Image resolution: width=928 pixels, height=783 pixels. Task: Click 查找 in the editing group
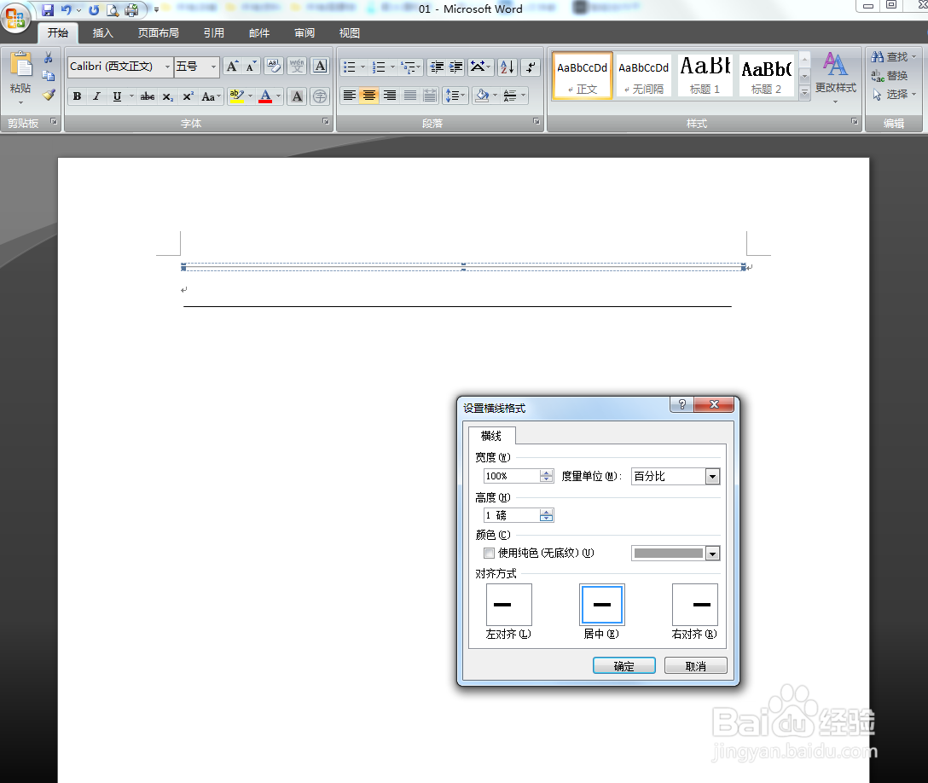point(894,57)
